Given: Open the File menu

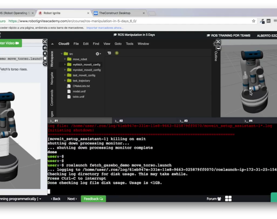Looking at the screenshot, I should [76, 44].
